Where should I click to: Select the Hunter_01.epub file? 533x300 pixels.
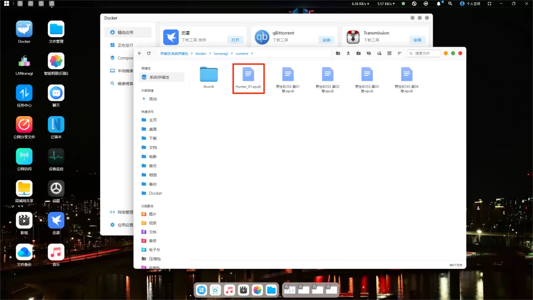(x=248, y=78)
